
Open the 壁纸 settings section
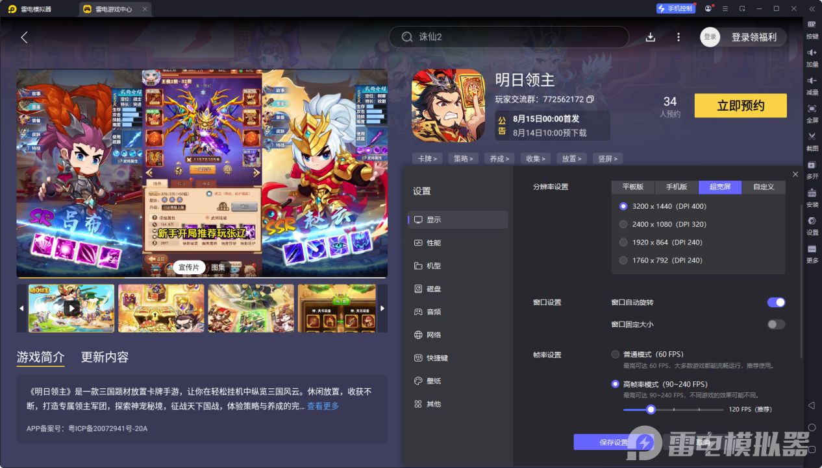coord(458,381)
